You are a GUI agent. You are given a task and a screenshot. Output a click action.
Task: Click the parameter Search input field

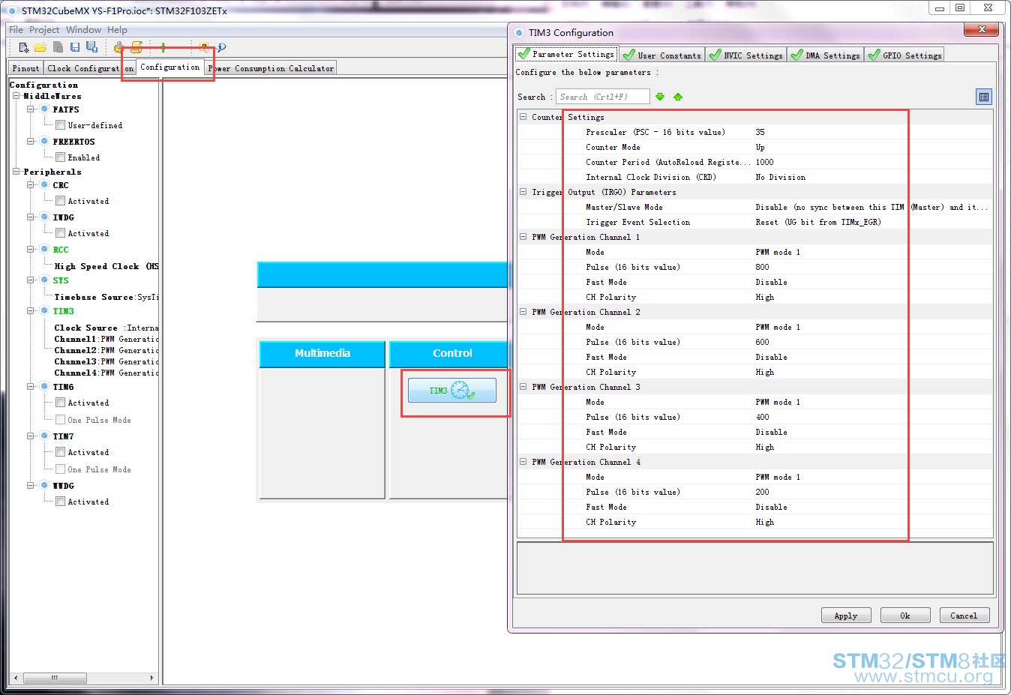[602, 97]
